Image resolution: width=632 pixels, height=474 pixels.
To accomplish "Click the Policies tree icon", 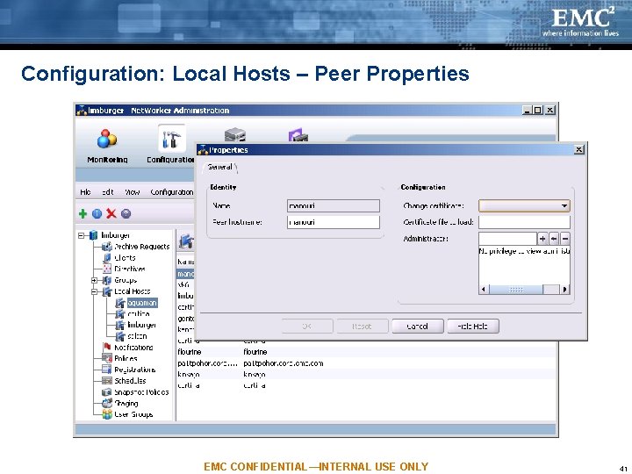I will [107, 358].
